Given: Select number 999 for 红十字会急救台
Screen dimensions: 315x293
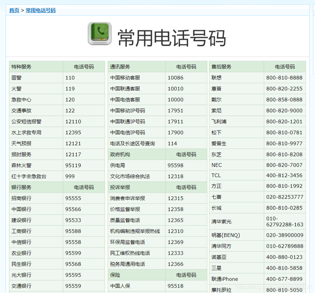Looking at the screenshot, I should point(70,176).
